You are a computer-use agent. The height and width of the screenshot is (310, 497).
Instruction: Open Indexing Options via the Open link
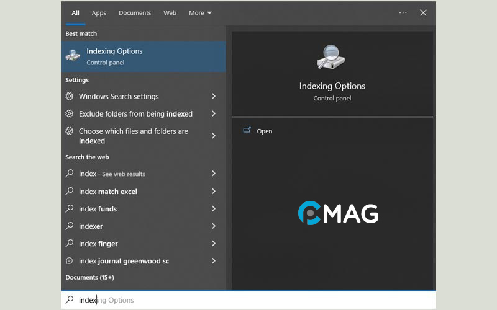point(264,131)
